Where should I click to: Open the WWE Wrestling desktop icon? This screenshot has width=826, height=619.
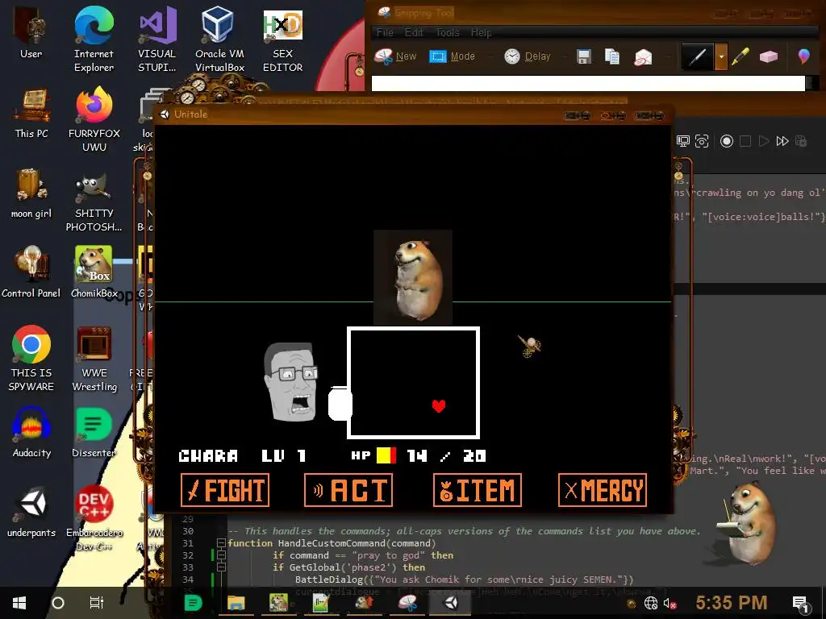coord(94,359)
